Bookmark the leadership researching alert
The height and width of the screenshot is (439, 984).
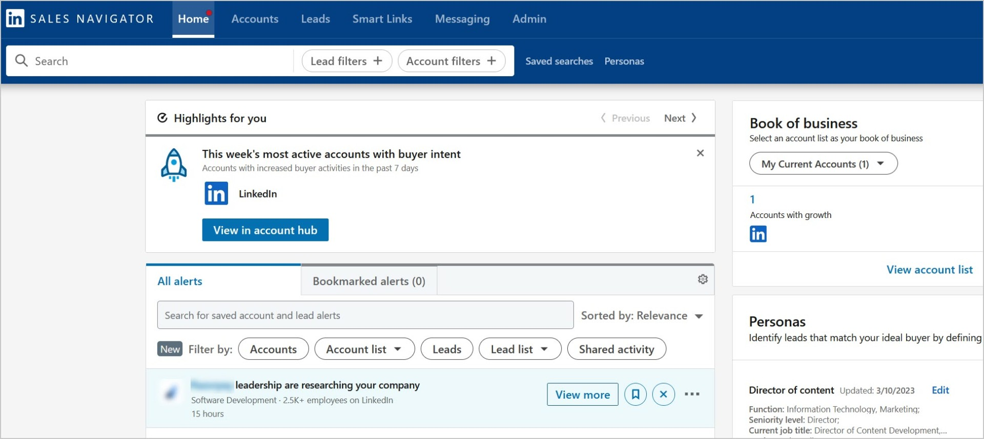(x=635, y=394)
